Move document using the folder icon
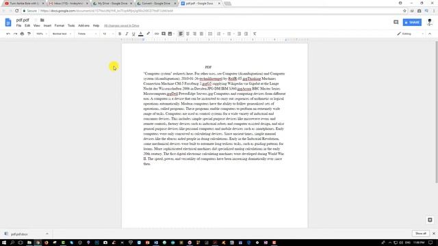The image size is (438, 246). click(x=42, y=20)
